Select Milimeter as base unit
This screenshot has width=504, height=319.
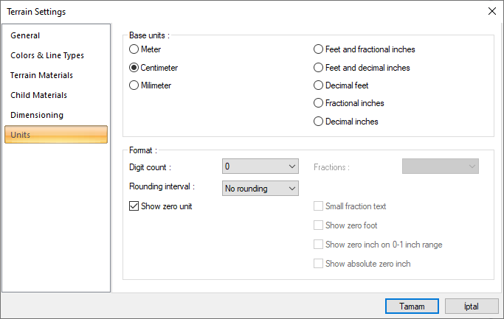134,85
